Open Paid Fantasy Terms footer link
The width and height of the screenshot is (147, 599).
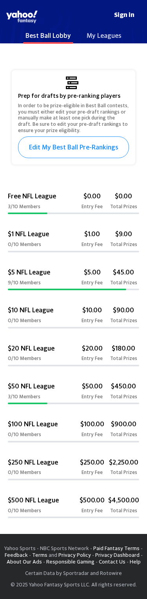click(x=116, y=548)
